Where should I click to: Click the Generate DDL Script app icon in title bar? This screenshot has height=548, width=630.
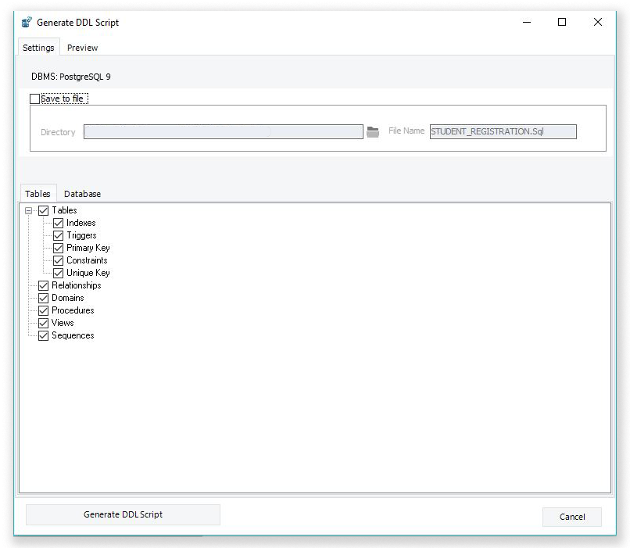point(27,22)
